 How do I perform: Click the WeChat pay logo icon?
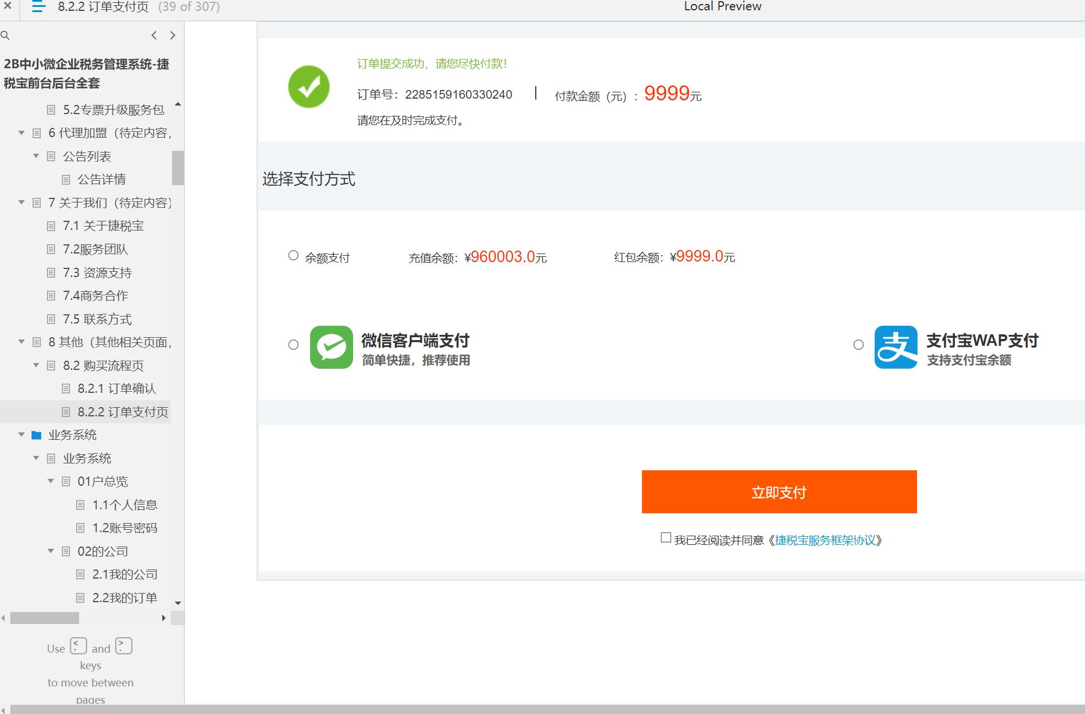coord(331,347)
